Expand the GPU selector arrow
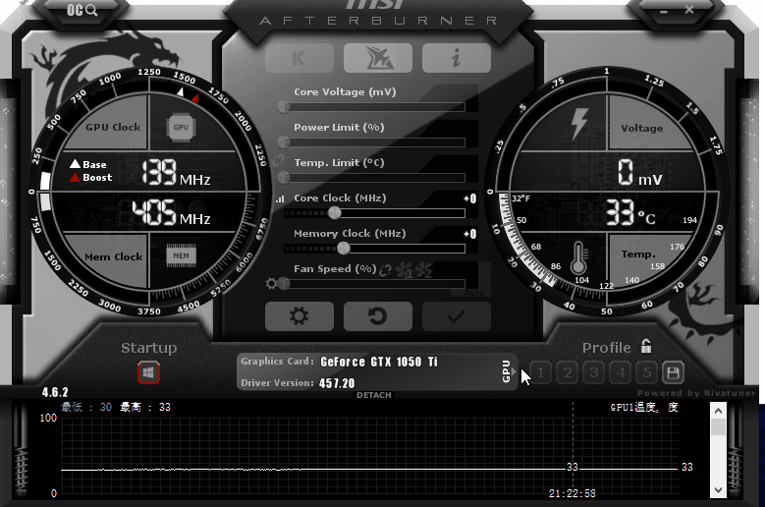 click(507, 371)
